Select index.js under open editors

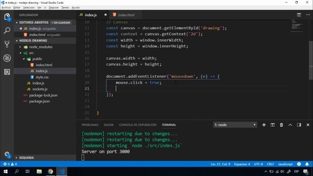coord(45,28)
